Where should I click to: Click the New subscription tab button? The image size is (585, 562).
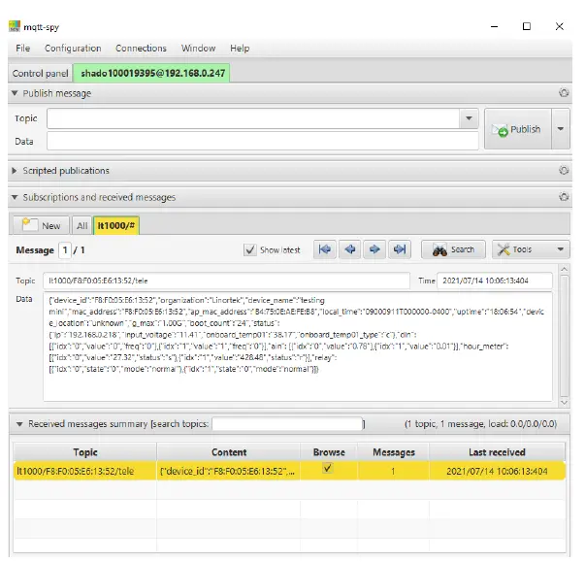pyautogui.click(x=41, y=225)
